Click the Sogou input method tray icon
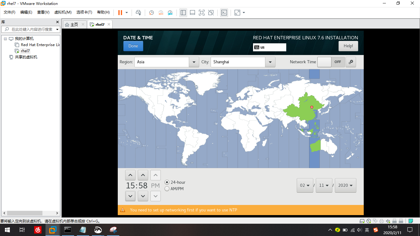Image resolution: width=420 pixels, height=236 pixels. (376, 230)
